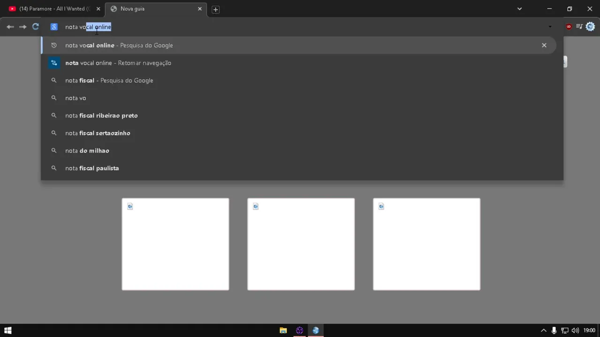Click the microphone tray icon
The image size is (600, 337).
[554, 330]
